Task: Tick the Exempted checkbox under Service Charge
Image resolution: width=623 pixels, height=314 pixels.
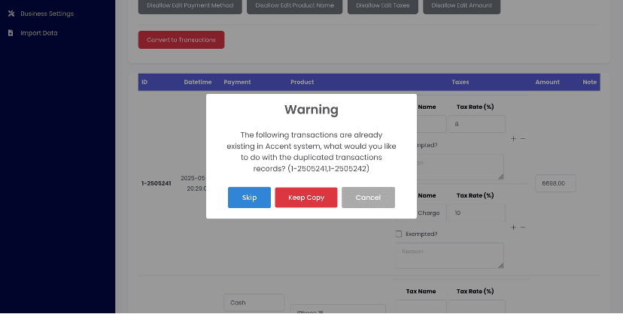Action: coord(399,234)
